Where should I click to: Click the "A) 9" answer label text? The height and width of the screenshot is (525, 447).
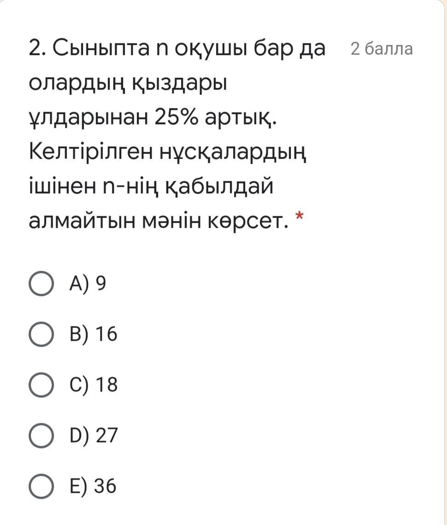coord(88,284)
